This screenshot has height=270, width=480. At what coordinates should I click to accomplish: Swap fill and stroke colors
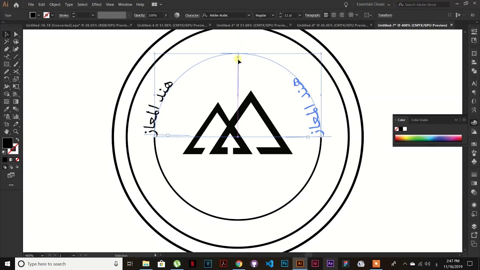[x=17, y=139]
